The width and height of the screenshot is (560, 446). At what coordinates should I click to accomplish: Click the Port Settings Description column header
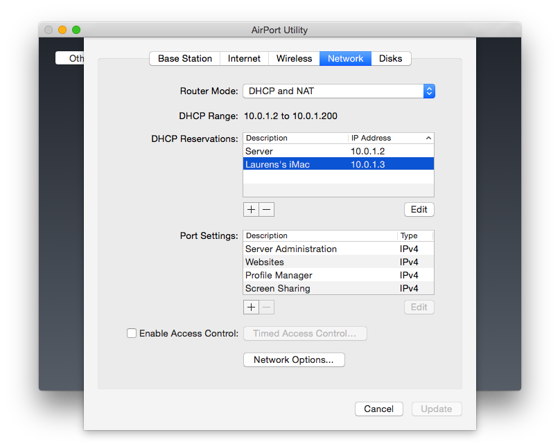(320, 235)
